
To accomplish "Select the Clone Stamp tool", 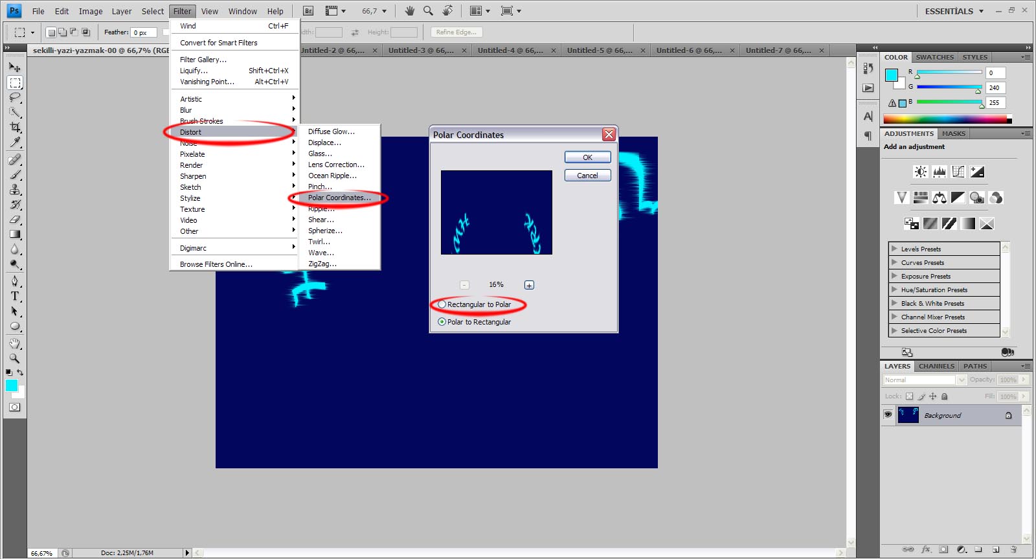I will [x=15, y=189].
